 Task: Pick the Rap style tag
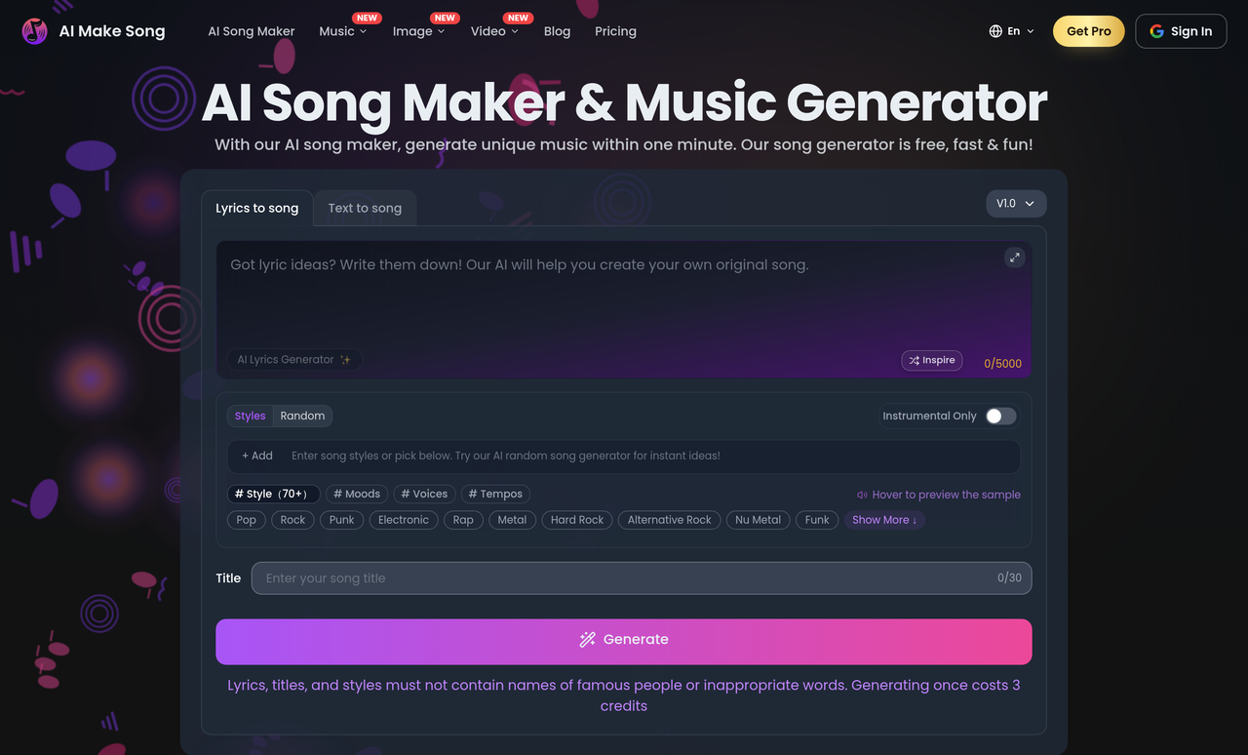coord(463,520)
